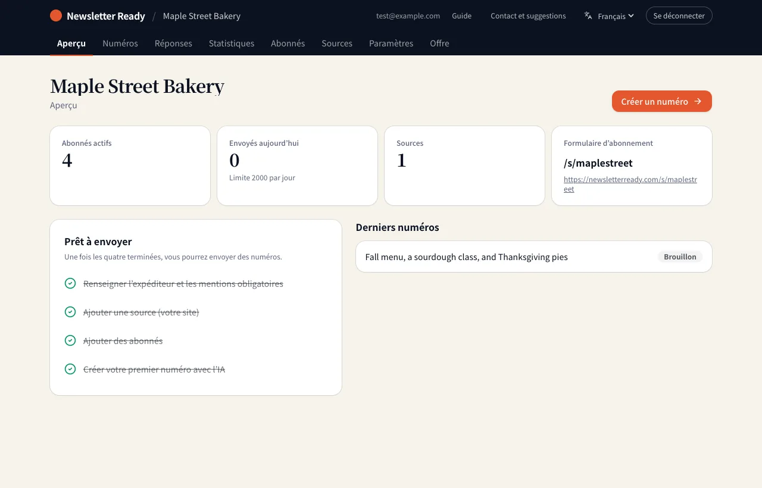Image resolution: width=762 pixels, height=488 pixels.
Task: Open Contact et suggestions link
Action: (x=528, y=16)
